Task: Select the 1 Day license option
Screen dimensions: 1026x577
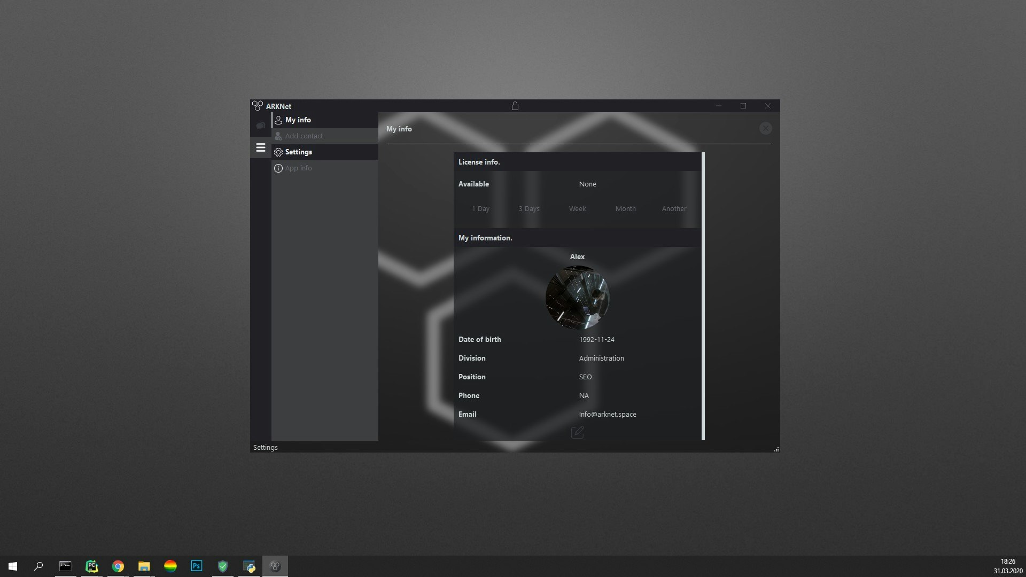Action: tap(480, 208)
